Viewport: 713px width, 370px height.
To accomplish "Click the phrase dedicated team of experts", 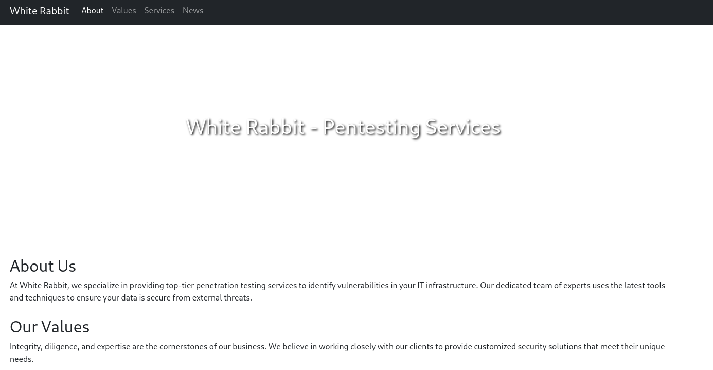I will point(543,286).
